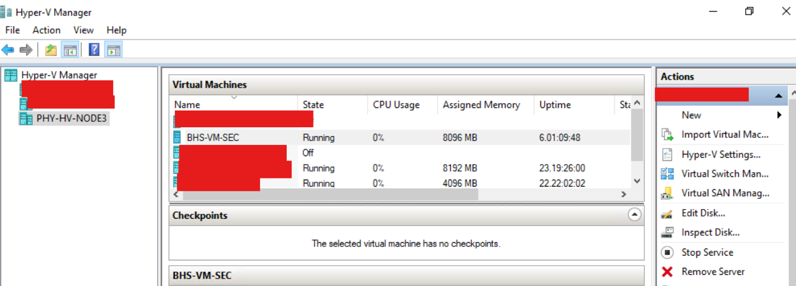Click the VM list horizontal scrollbar right arrow

tap(624, 195)
